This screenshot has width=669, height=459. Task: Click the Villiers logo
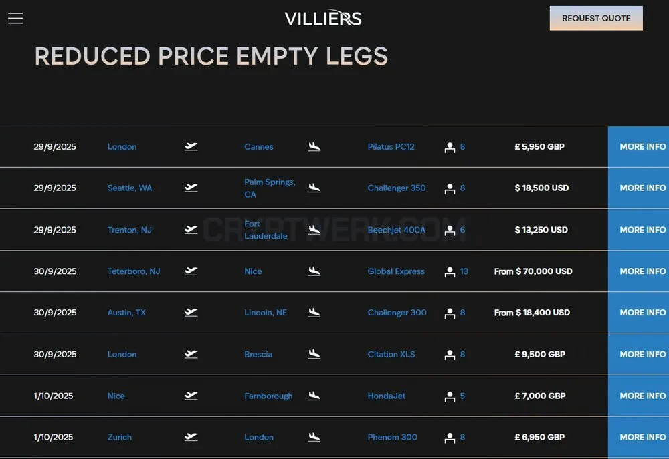tap(323, 18)
